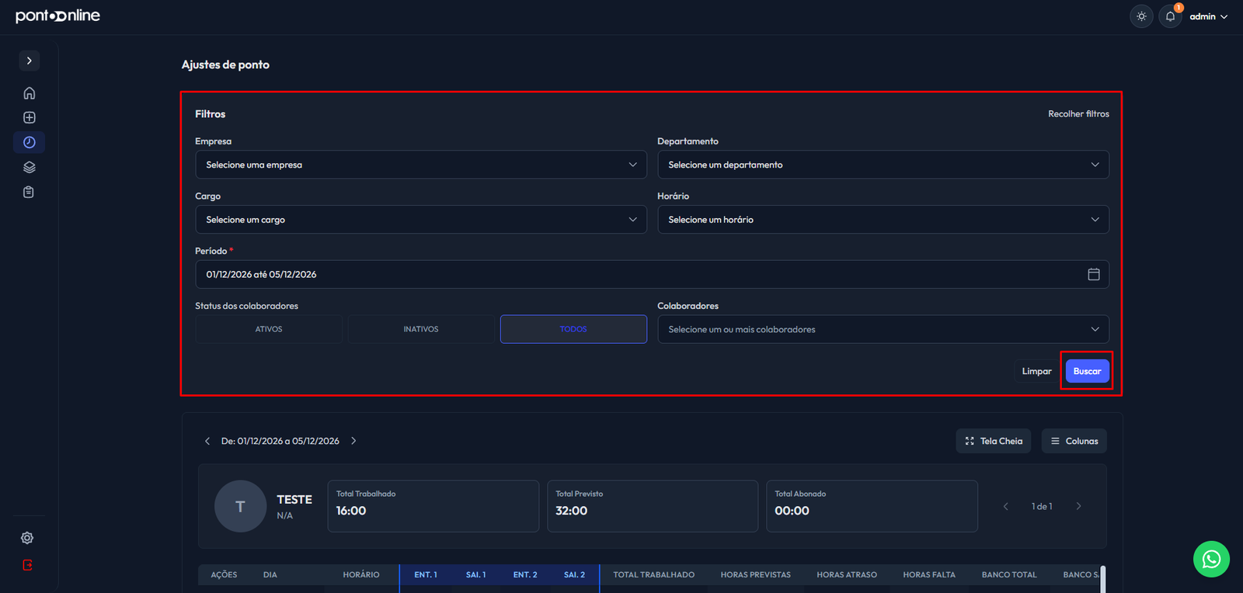
Task: Open the Colunas button
Action: [x=1074, y=441]
